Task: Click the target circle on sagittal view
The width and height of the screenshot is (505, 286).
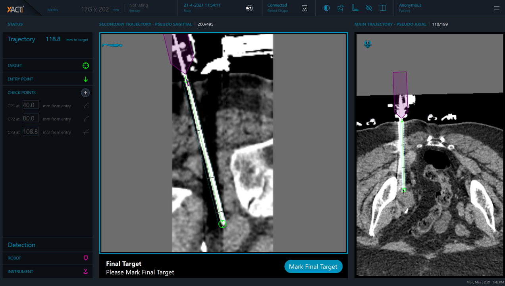Action: pyautogui.click(x=222, y=224)
